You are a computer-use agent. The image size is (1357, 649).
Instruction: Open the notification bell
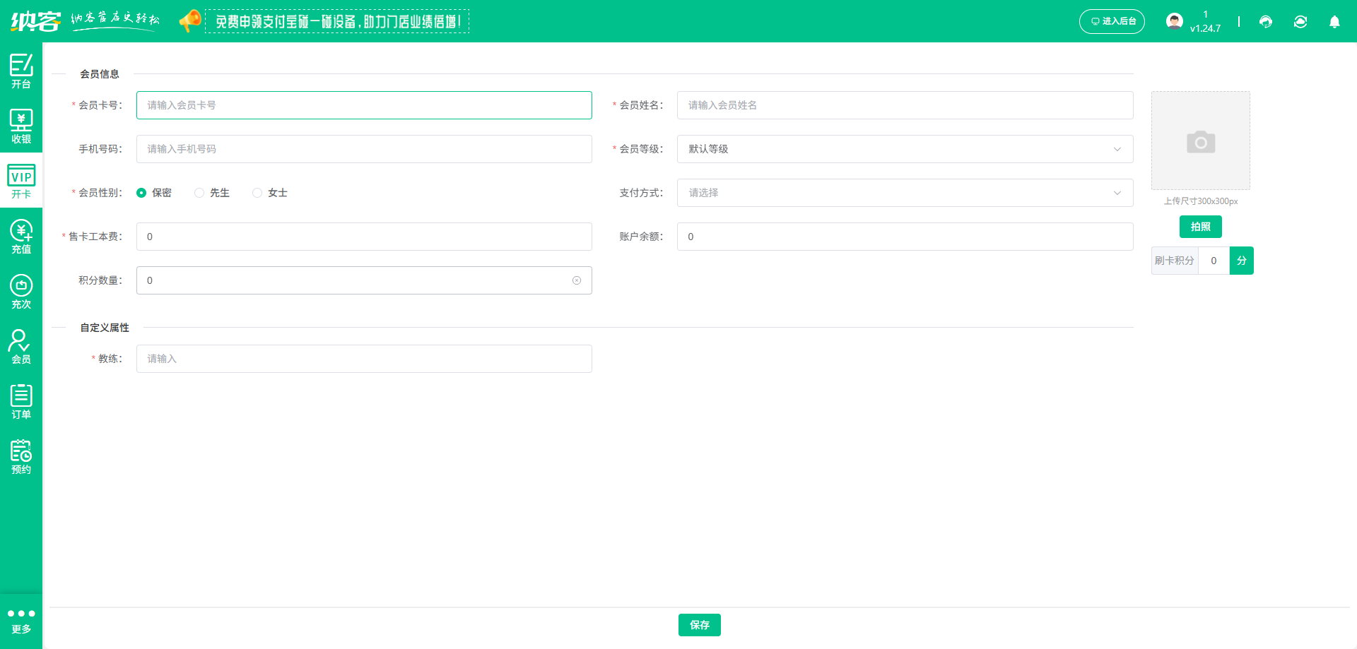(x=1334, y=22)
